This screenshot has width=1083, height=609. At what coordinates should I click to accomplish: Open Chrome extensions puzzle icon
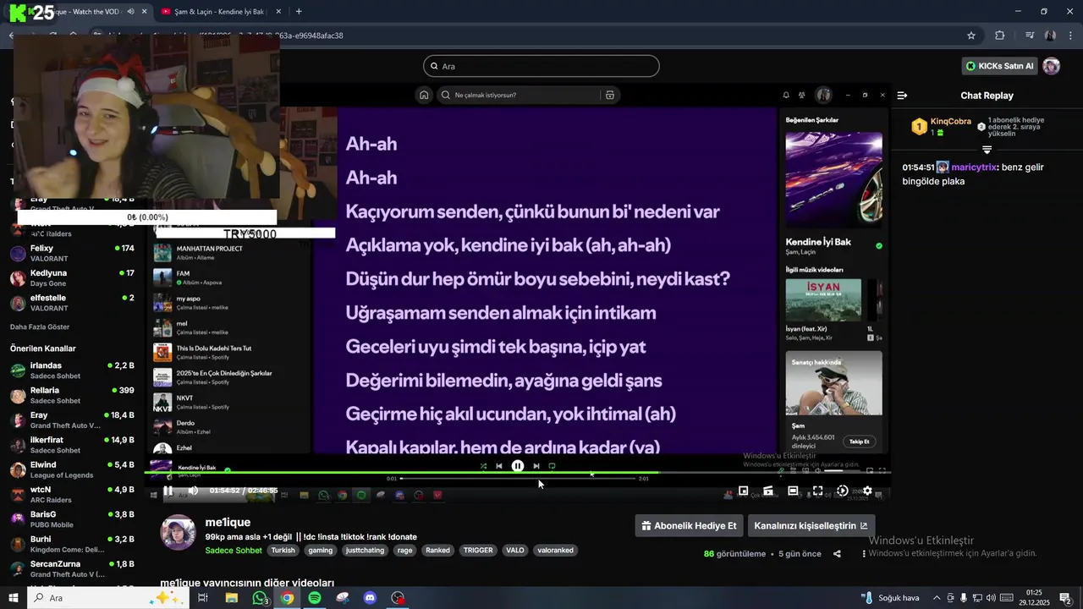click(x=999, y=36)
